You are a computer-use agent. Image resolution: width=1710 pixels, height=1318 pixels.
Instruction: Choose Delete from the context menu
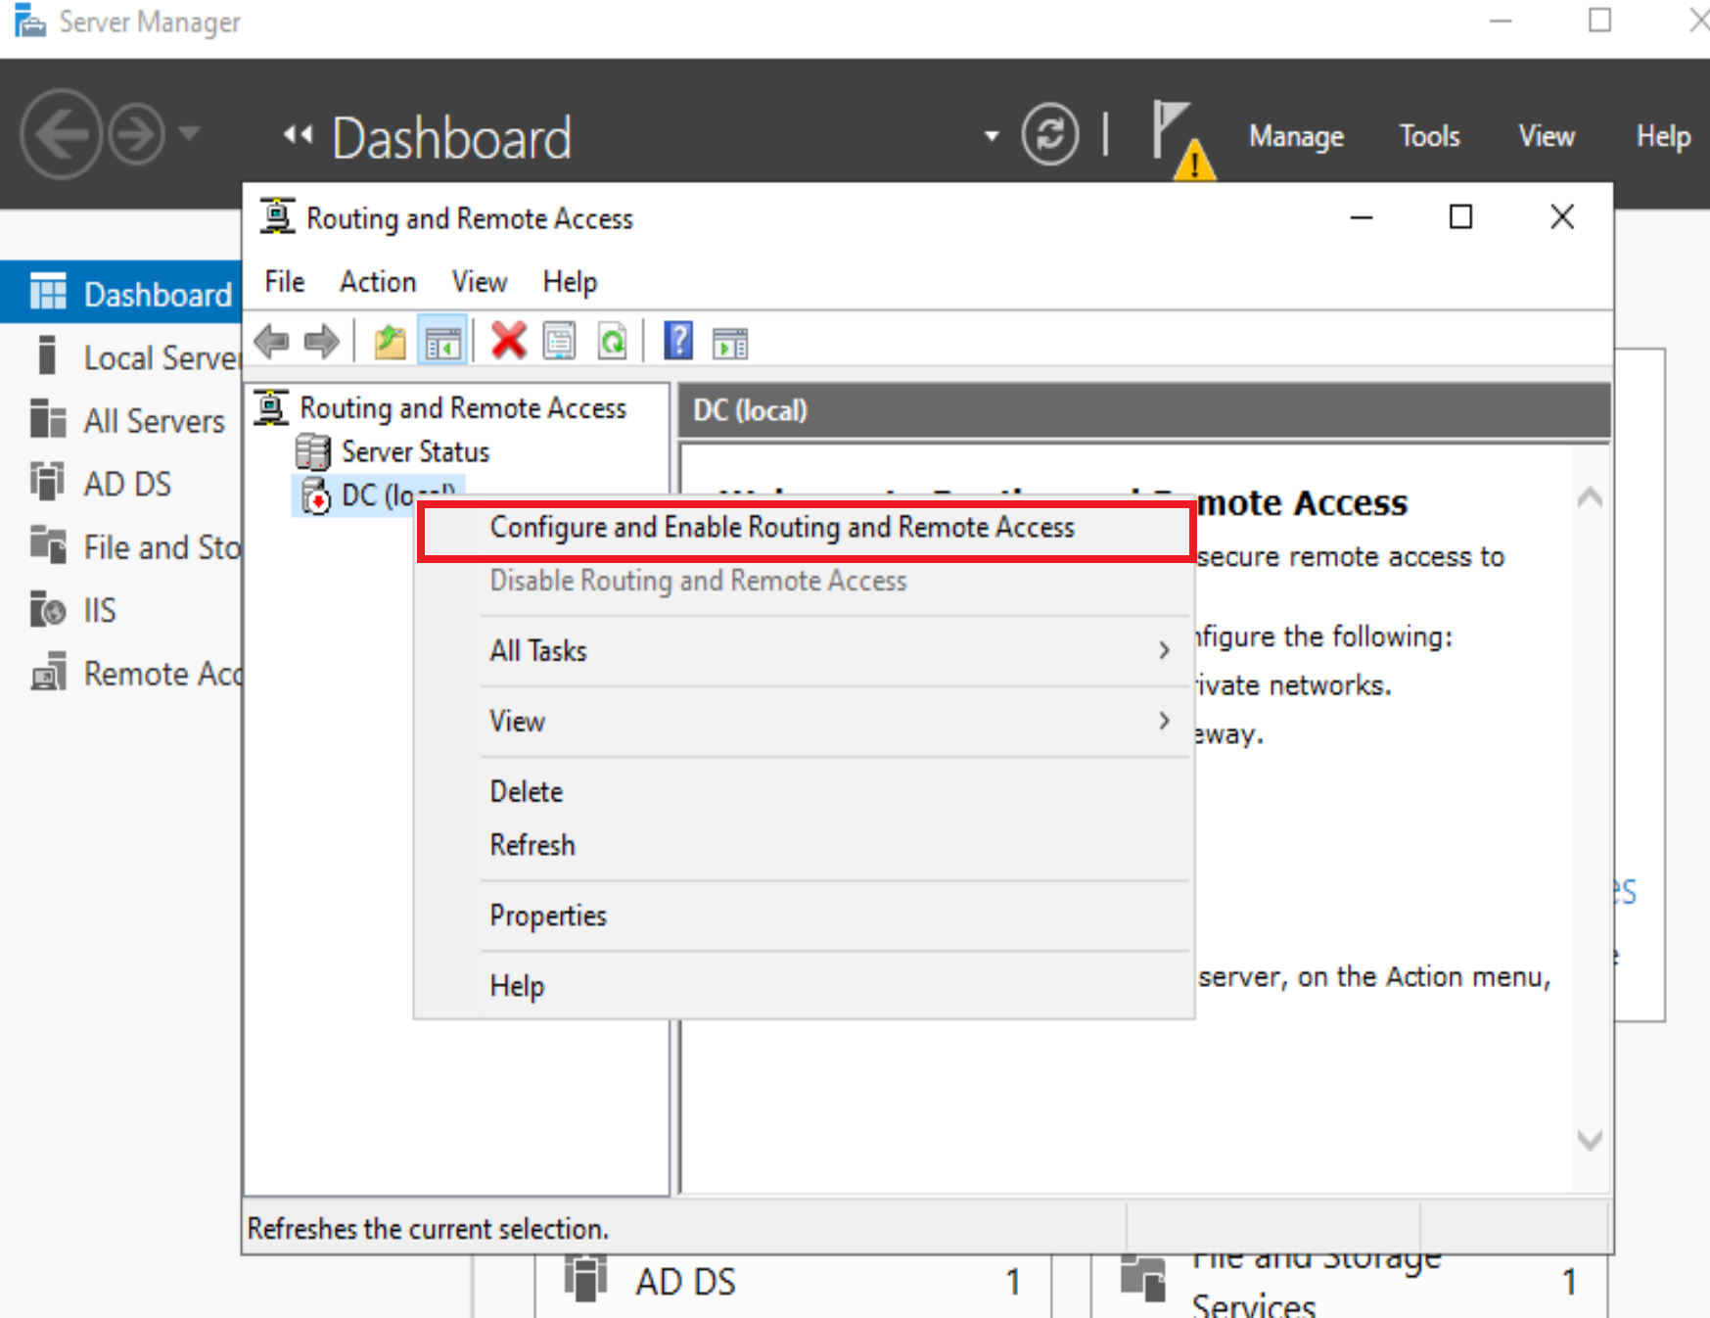pyautogui.click(x=804, y=791)
